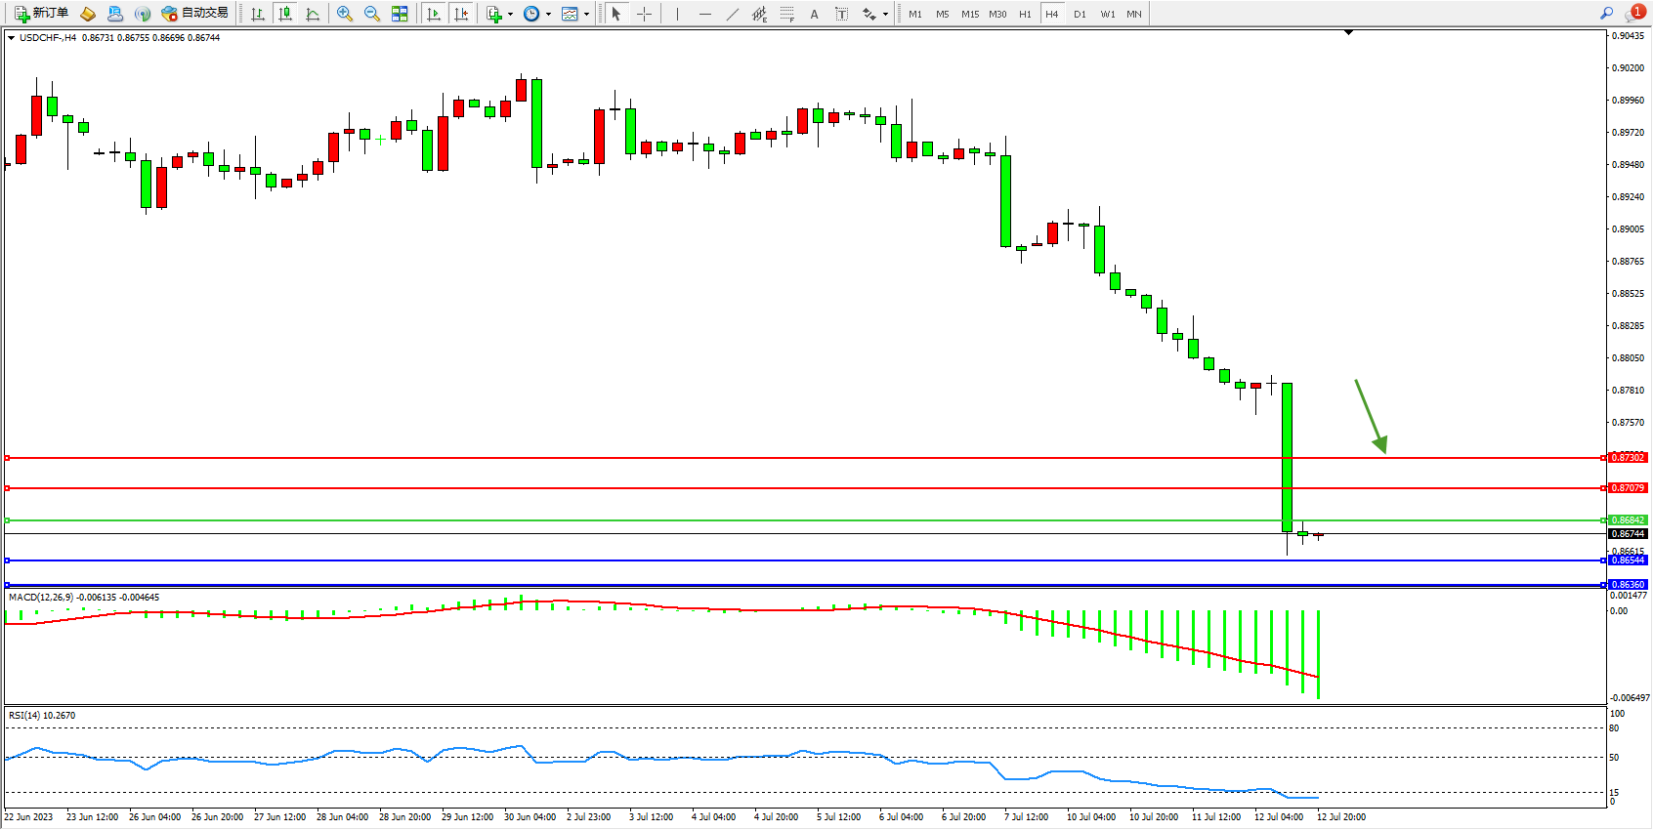
Task: Expand the indicators list dropdown arrow
Action: [x=510, y=14]
